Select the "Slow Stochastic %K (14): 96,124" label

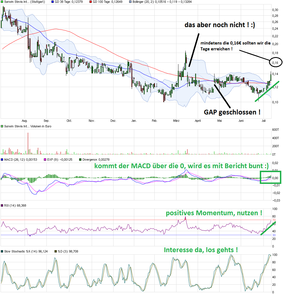coord(26,251)
